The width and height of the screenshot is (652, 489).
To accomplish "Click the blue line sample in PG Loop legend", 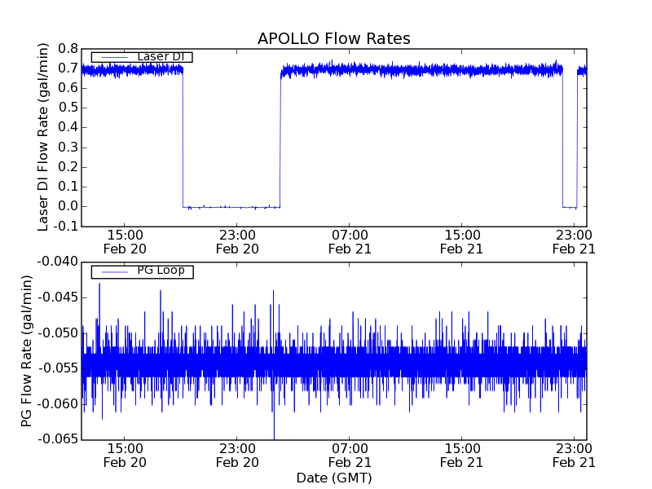I will (x=115, y=272).
